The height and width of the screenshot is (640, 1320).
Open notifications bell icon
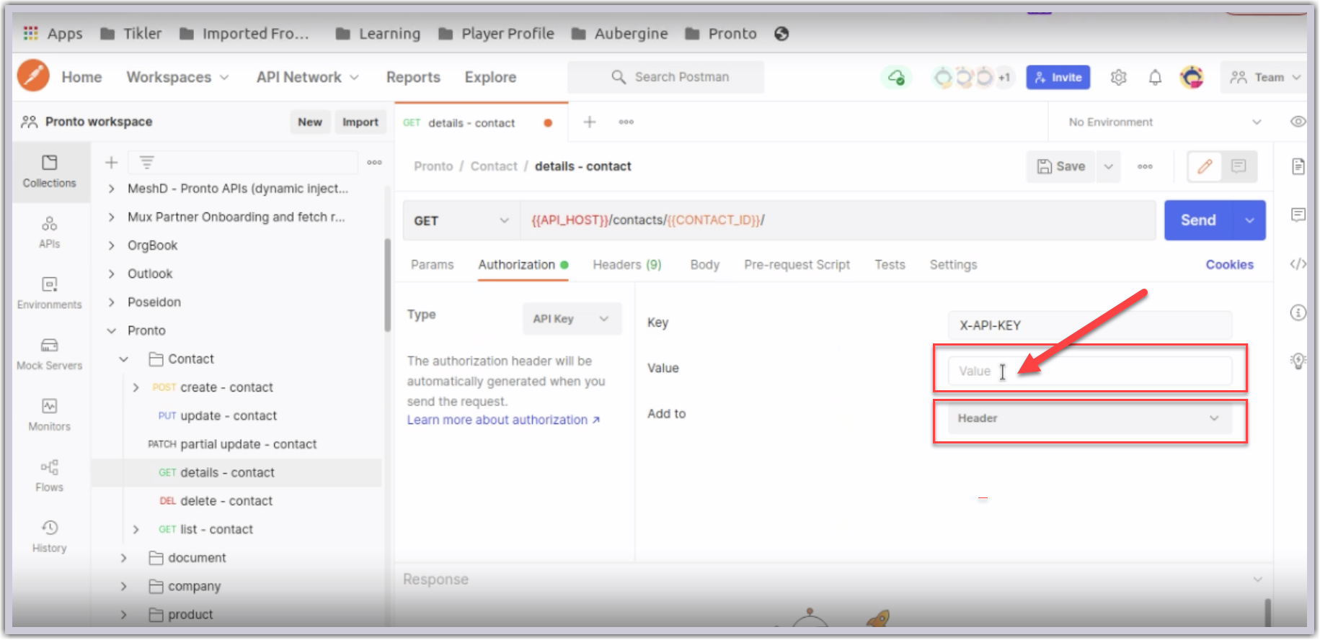click(1155, 77)
